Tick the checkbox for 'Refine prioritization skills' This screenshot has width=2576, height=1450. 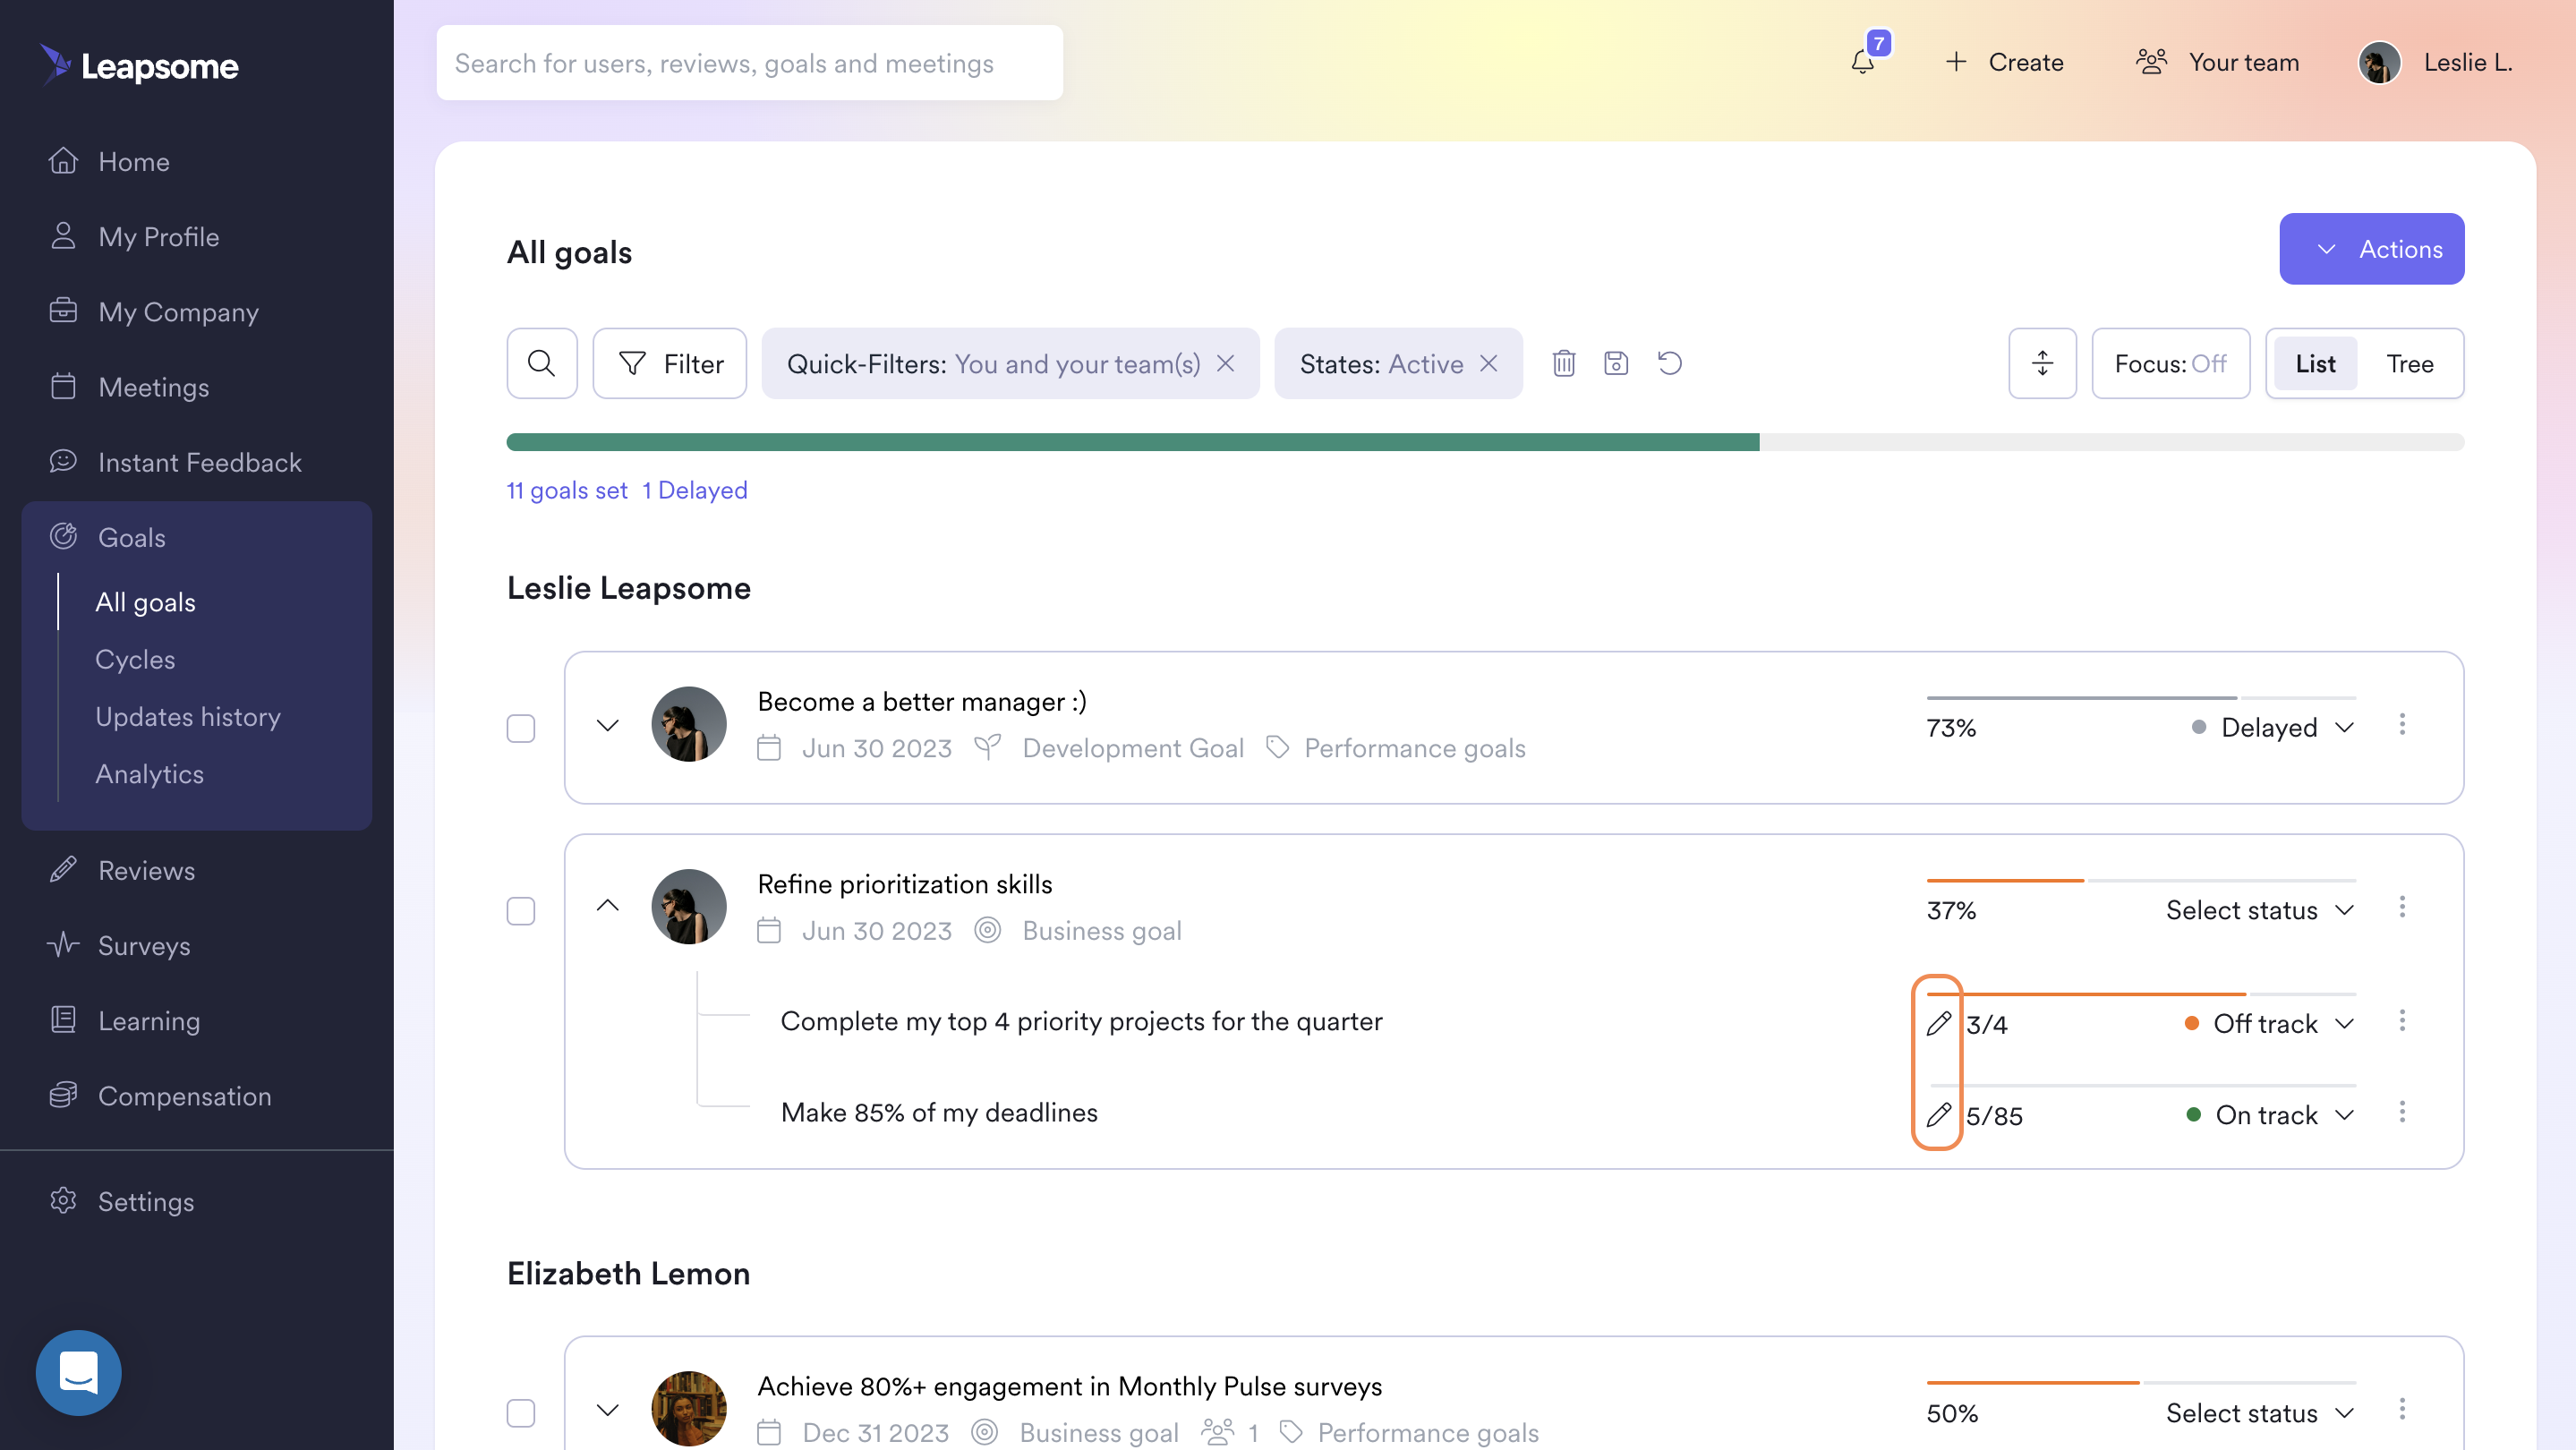[x=521, y=911]
